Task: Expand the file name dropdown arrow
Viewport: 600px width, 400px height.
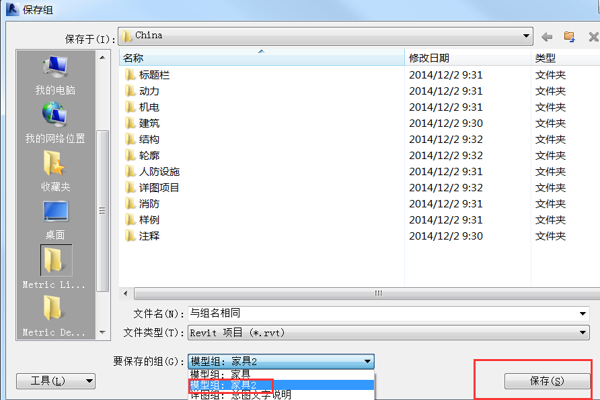Action: pos(583,313)
